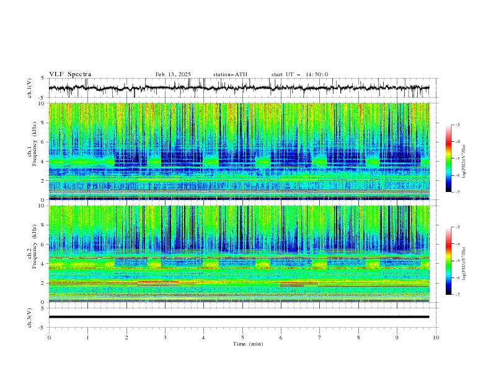
Task: Click the ch.1 'Frequency (kHz)' axis label
Action: (35, 144)
